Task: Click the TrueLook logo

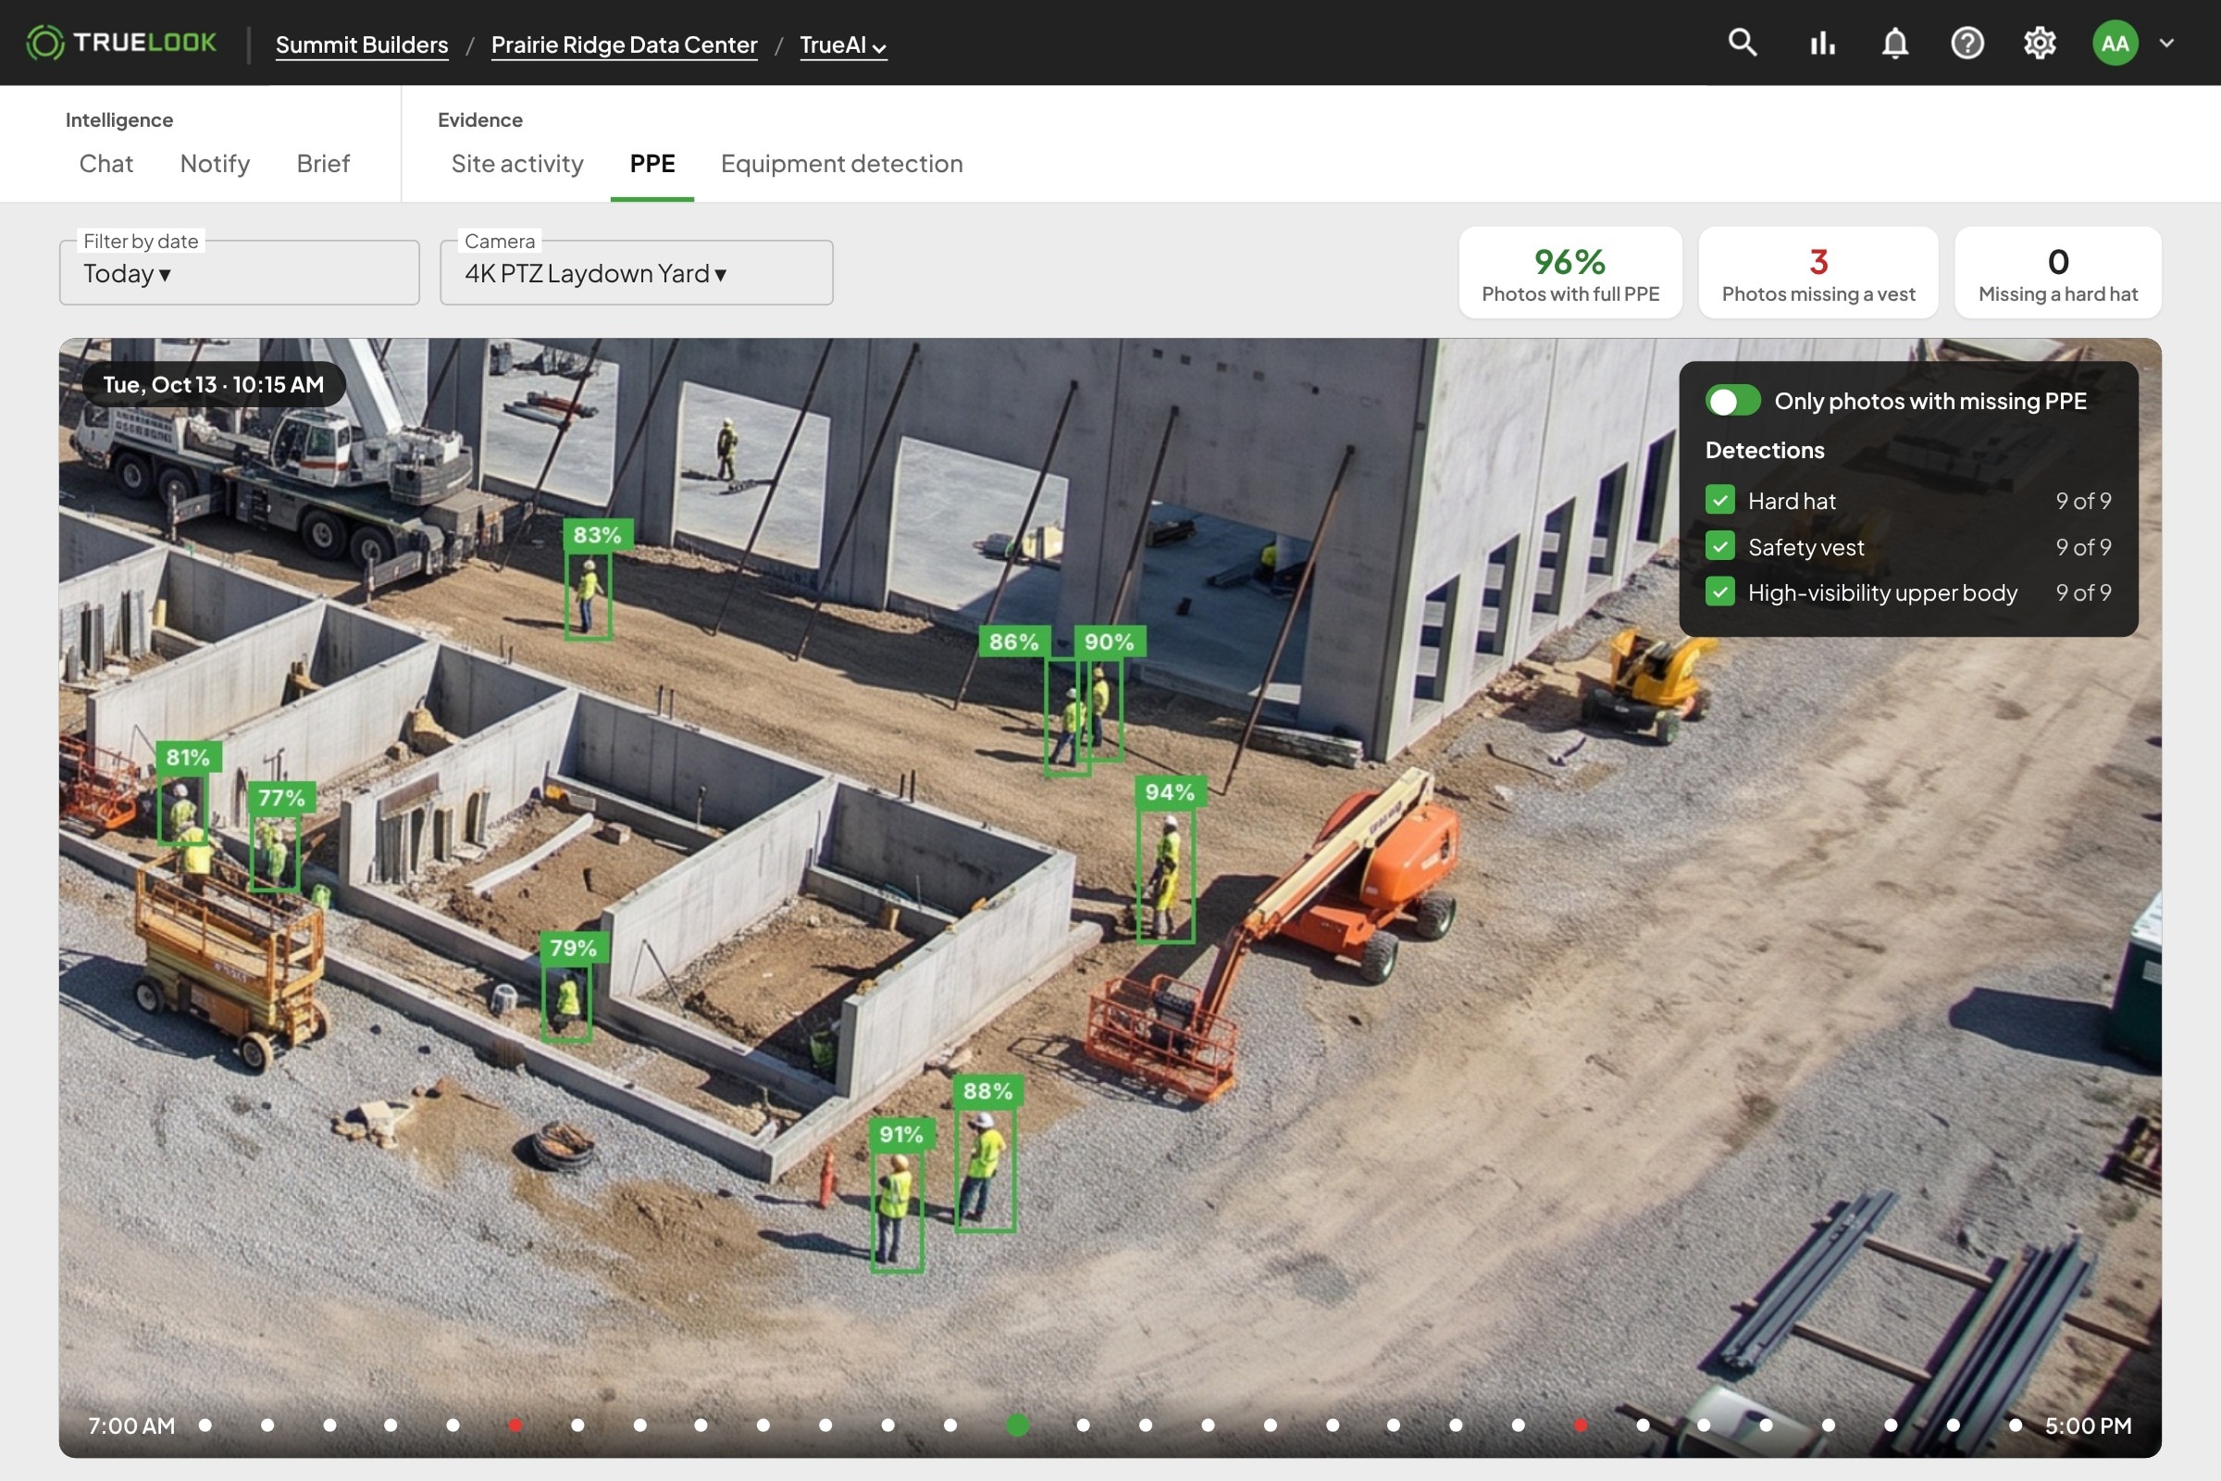Action: click(121, 43)
